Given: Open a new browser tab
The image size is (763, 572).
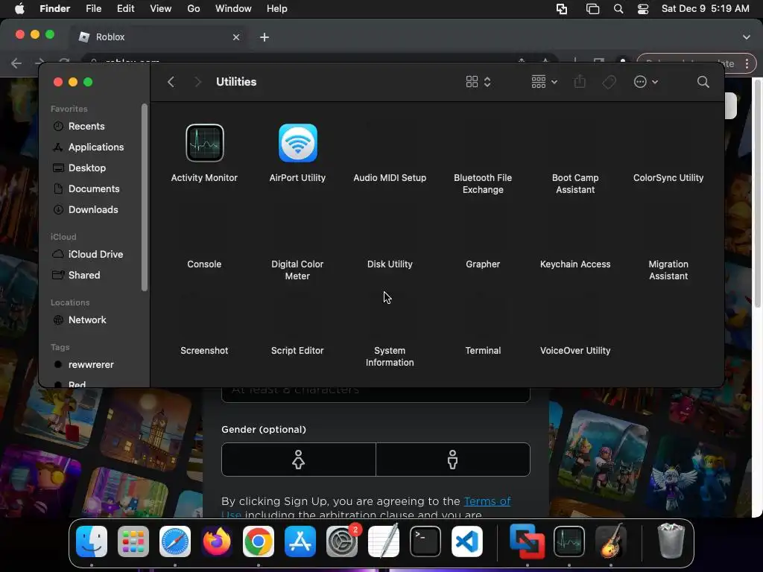Looking at the screenshot, I should [265, 37].
